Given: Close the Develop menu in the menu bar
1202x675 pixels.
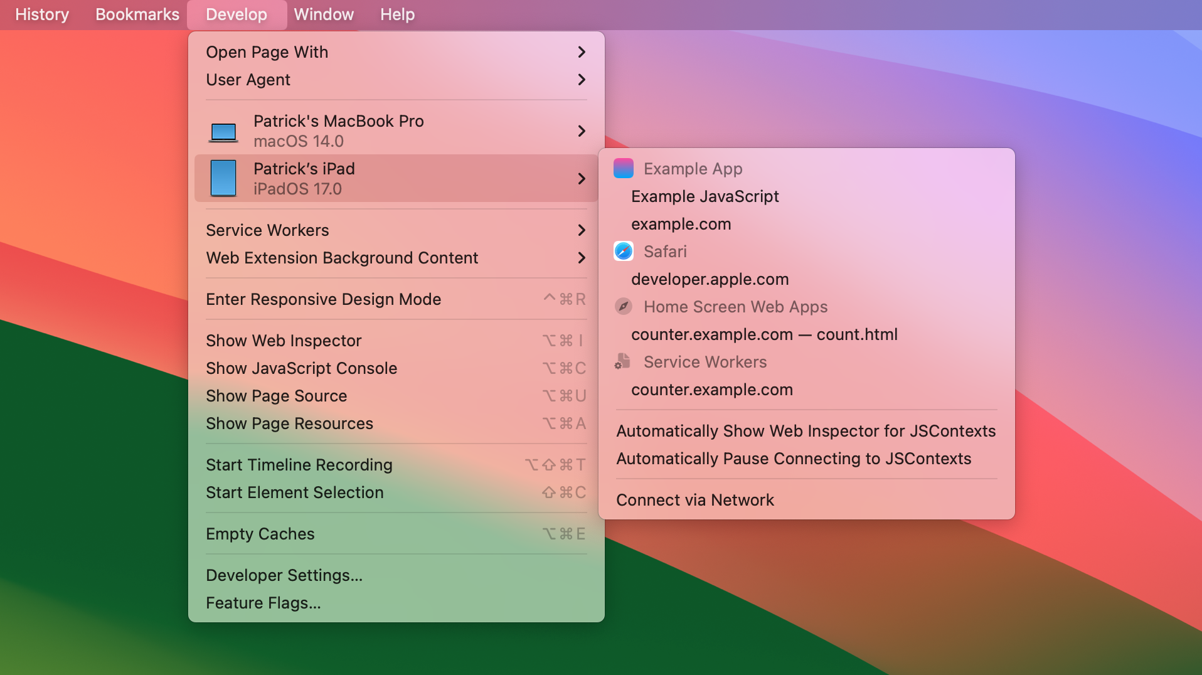Looking at the screenshot, I should tap(237, 14).
